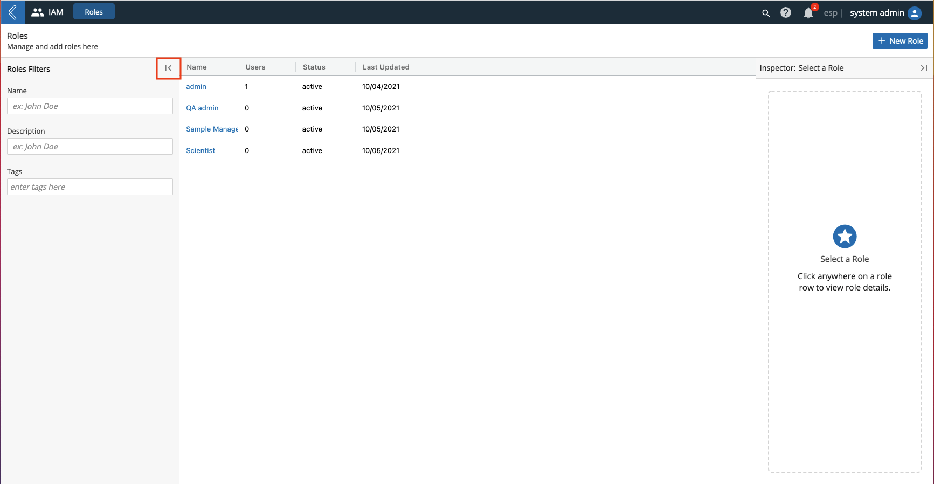The width and height of the screenshot is (934, 484).
Task: Sort by the Last Updated column header
Action: pos(386,67)
